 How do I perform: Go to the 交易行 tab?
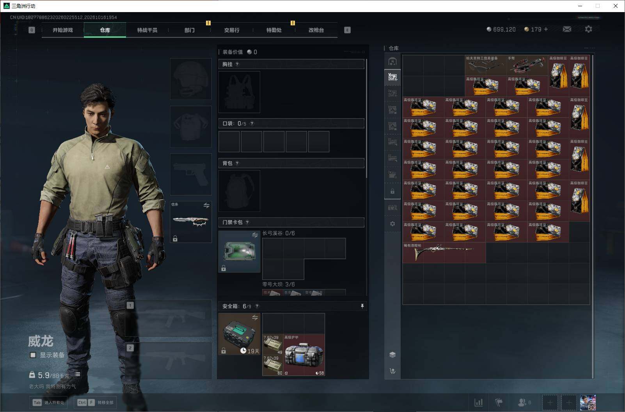(x=232, y=30)
